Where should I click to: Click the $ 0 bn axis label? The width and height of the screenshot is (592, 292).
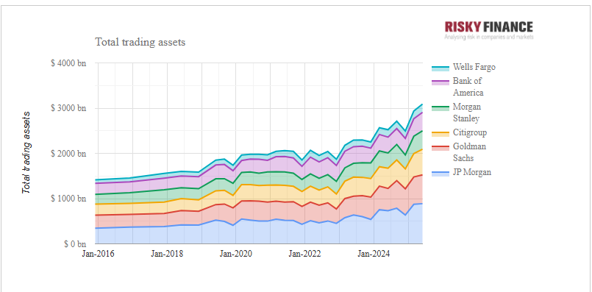click(x=74, y=243)
